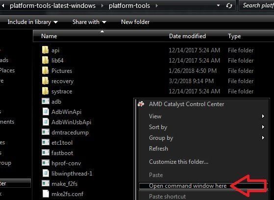Click the mke2fs.conf file icon
Viewport: 274px width, 200px height.
pos(46,194)
